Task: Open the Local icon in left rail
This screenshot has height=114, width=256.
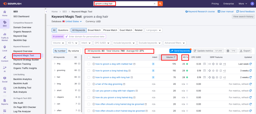Action: (x=5, y=49)
